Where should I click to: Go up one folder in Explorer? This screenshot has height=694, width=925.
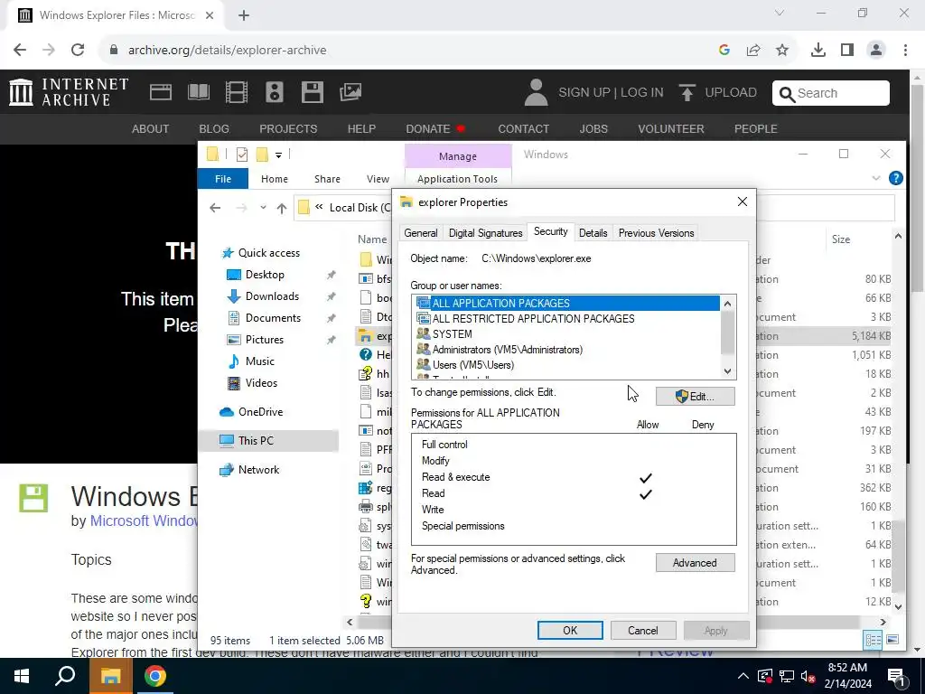282,208
